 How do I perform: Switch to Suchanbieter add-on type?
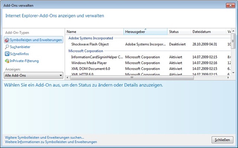(x=20, y=47)
